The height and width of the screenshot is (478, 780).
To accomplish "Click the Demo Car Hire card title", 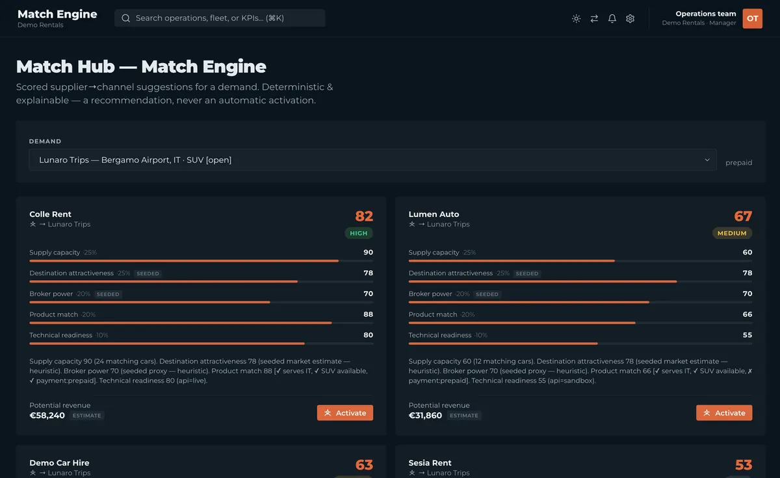I will tap(59, 463).
